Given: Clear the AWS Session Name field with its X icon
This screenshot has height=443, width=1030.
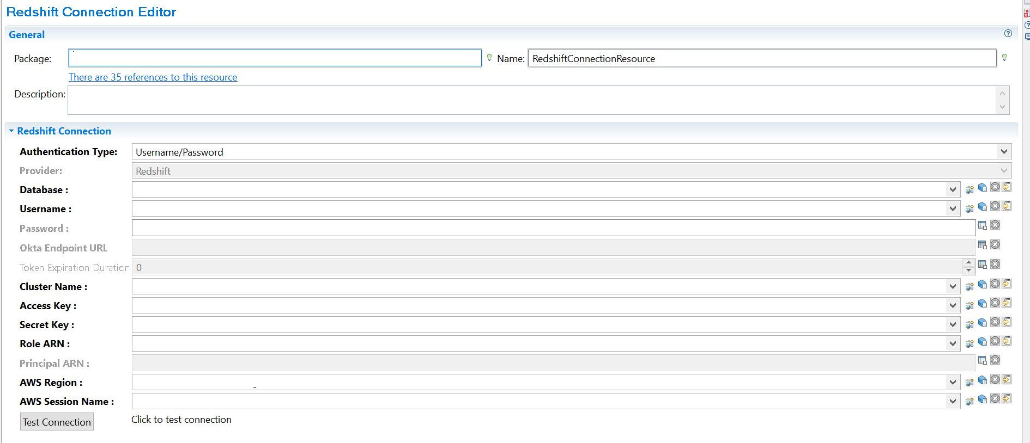Looking at the screenshot, I should click(x=995, y=399).
